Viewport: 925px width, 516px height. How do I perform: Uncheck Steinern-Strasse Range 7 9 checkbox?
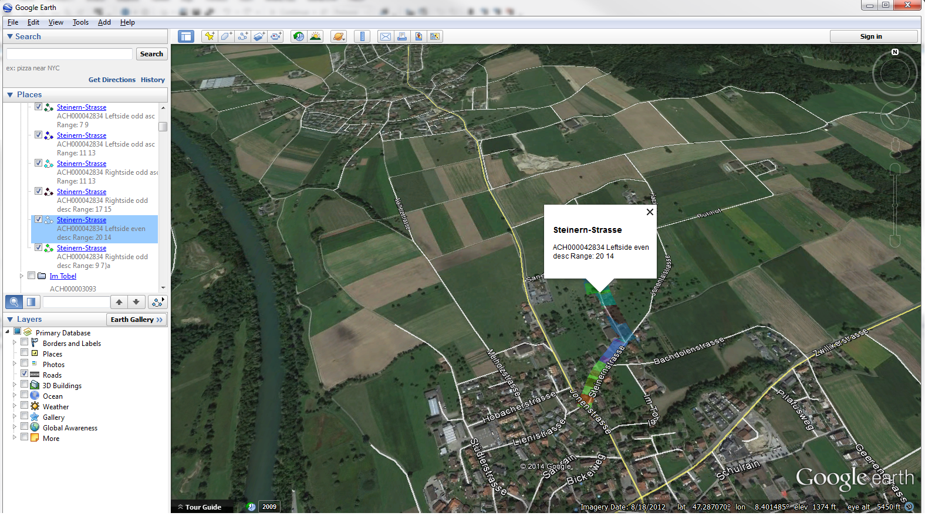38,107
